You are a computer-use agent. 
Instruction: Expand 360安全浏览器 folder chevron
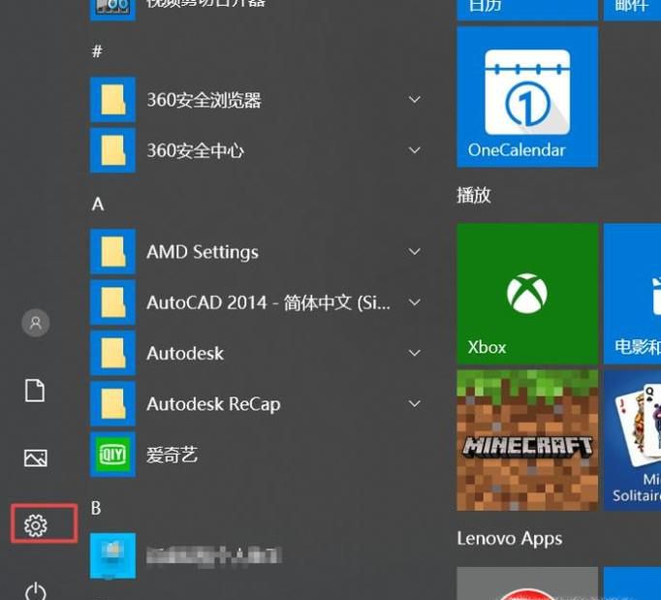click(415, 100)
